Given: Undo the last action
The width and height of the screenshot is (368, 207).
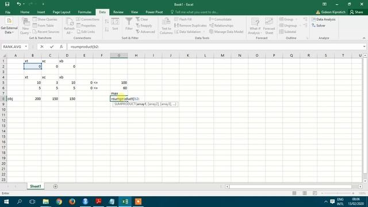Looking at the screenshot, I should coord(18,4).
